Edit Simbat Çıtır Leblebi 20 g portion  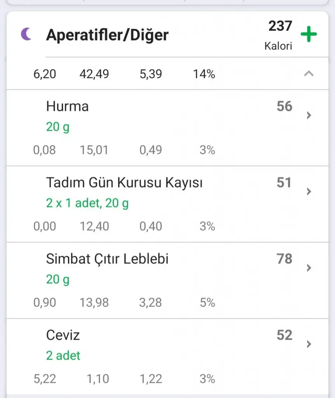coord(58,279)
